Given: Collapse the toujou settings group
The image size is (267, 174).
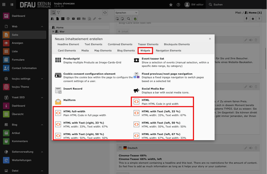Looking at the screenshot, I should click(x=42, y=79).
